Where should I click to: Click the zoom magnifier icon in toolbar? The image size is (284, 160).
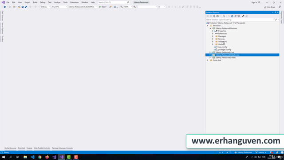[x=121, y=7]
